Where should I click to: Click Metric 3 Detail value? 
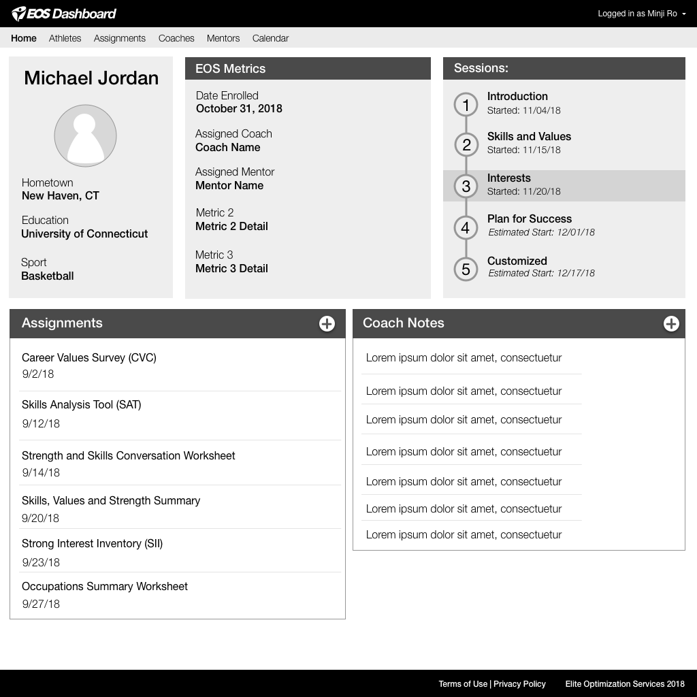[231, 268]
